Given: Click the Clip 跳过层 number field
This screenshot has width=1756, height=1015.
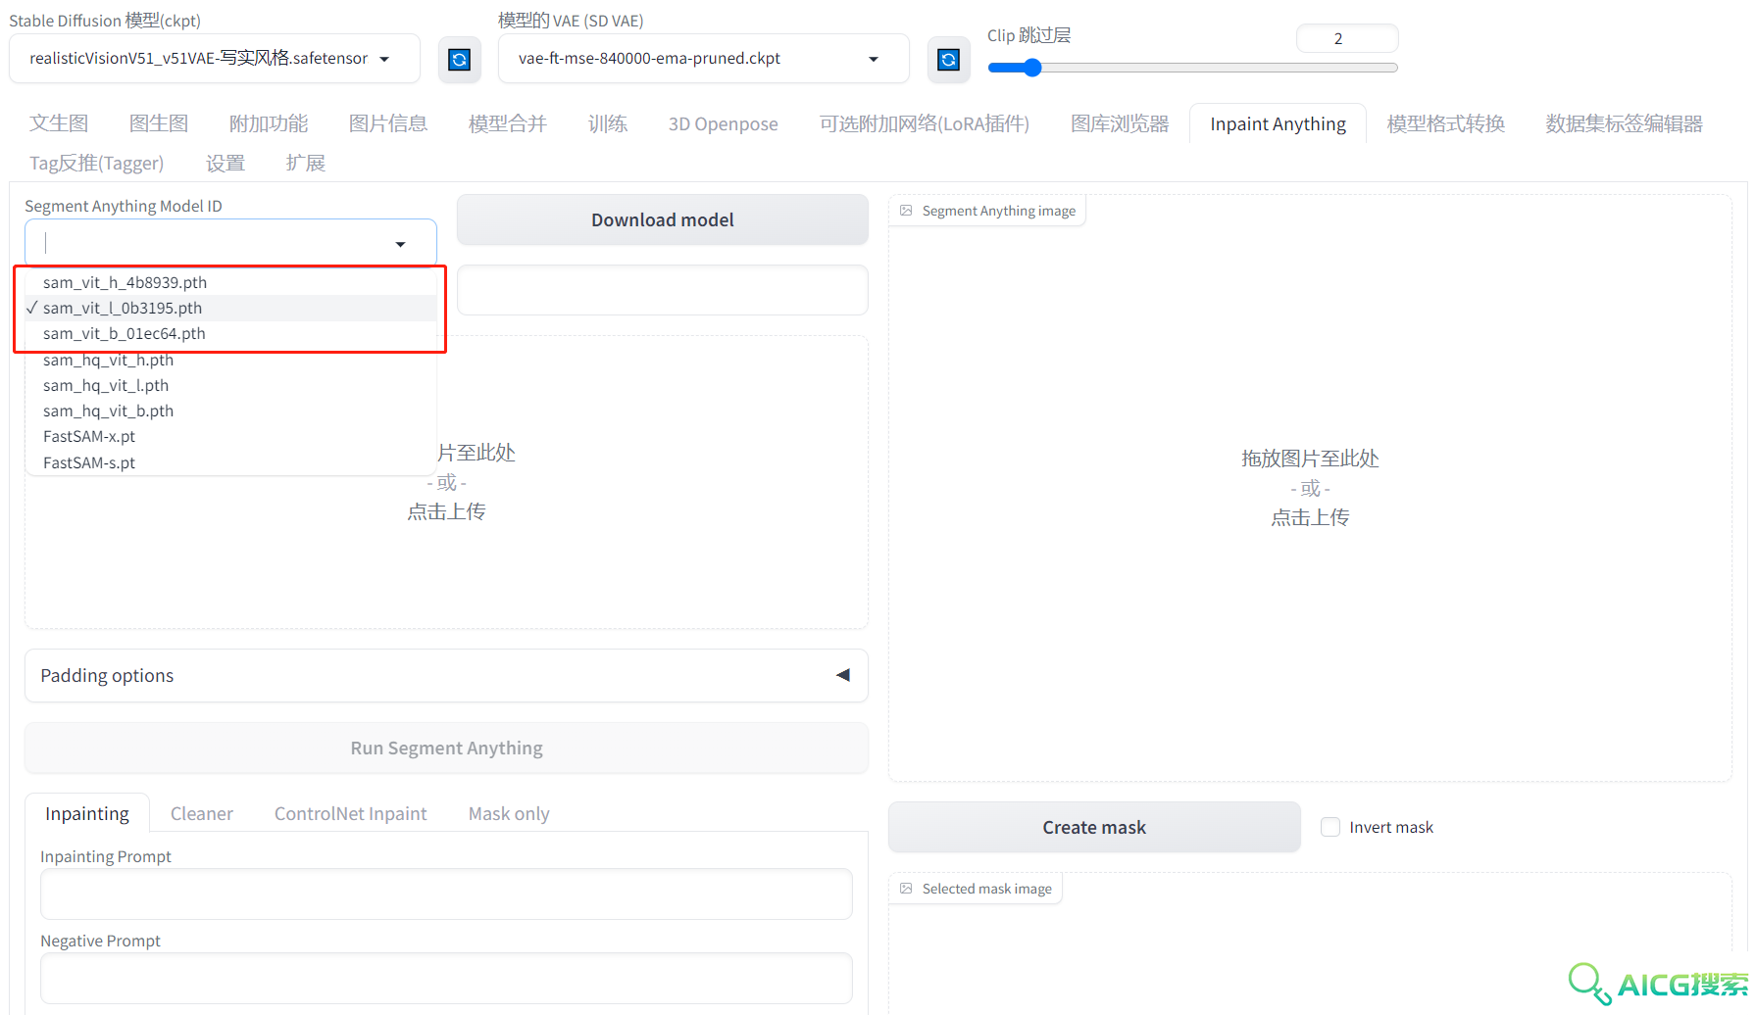Looking at the screenshot, I should 1347,38.
